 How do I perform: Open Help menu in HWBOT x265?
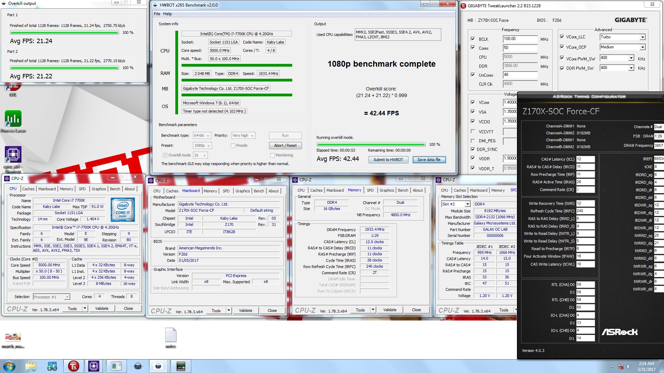pos(167,14)
